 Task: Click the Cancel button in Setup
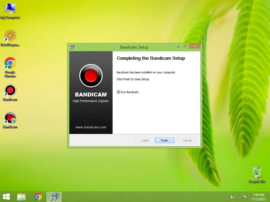[x=187, y=140]
